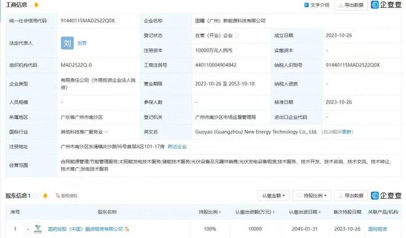The image size is (406, 238).
Task: Expand the 其他科技推广服务业 industry chevron
Action: (106, 132)
